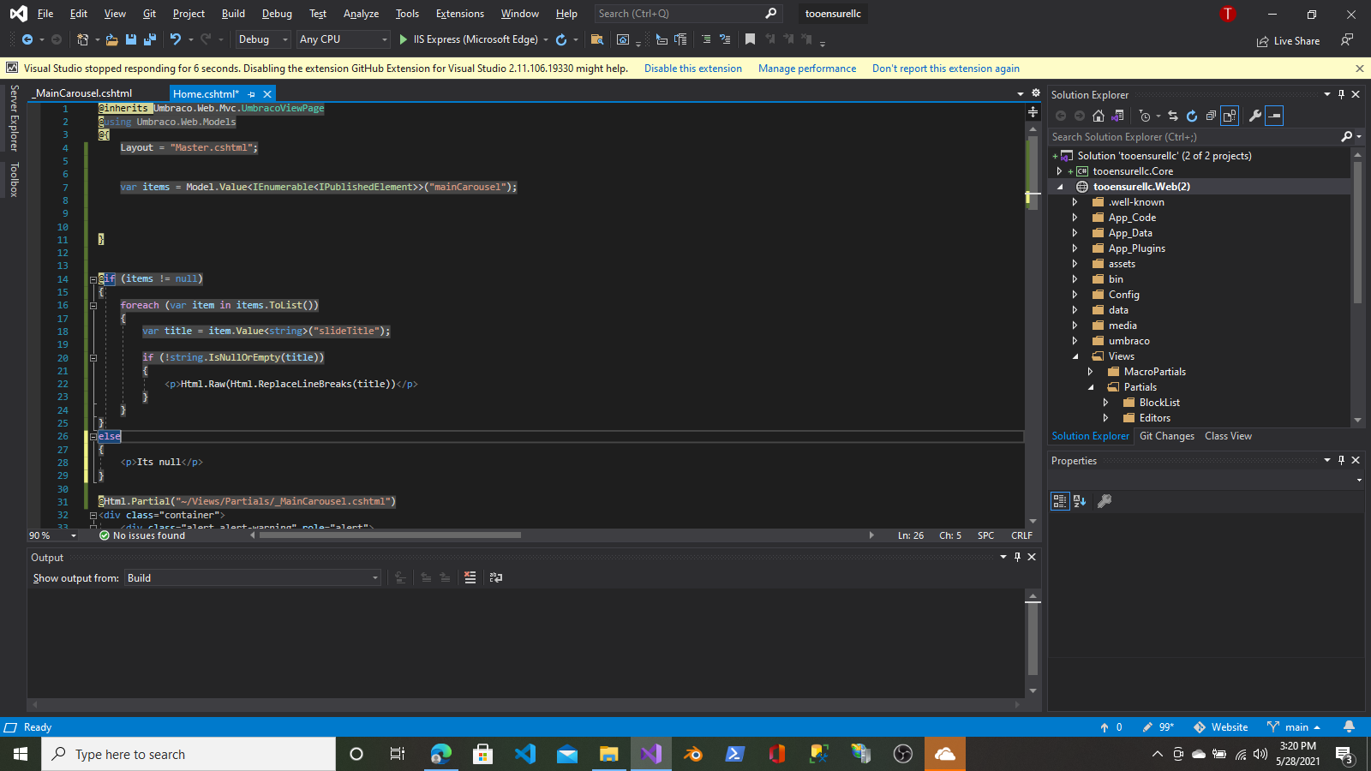Click the Save button in toolbar
The width and height of the screenshot is (1371, 771).
tap(131, 39)
